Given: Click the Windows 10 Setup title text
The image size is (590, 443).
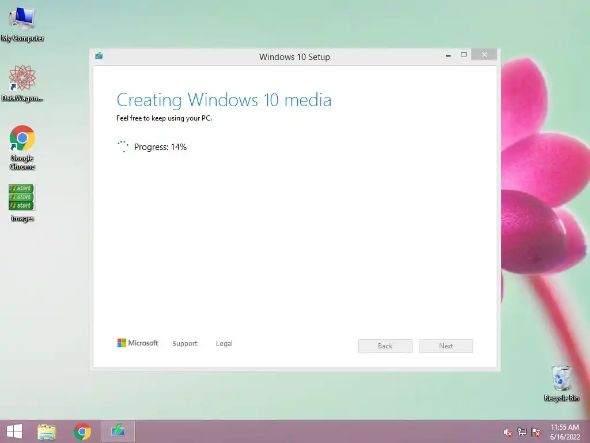Looking at the screenshot, I should pyautogui.click(x=294, y=57).
